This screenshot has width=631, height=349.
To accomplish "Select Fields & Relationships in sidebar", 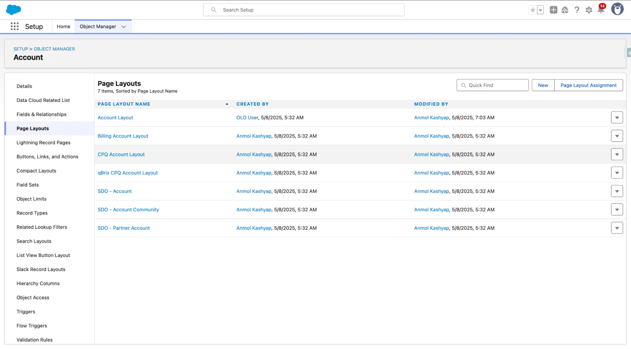I will (x=41, y=115).
